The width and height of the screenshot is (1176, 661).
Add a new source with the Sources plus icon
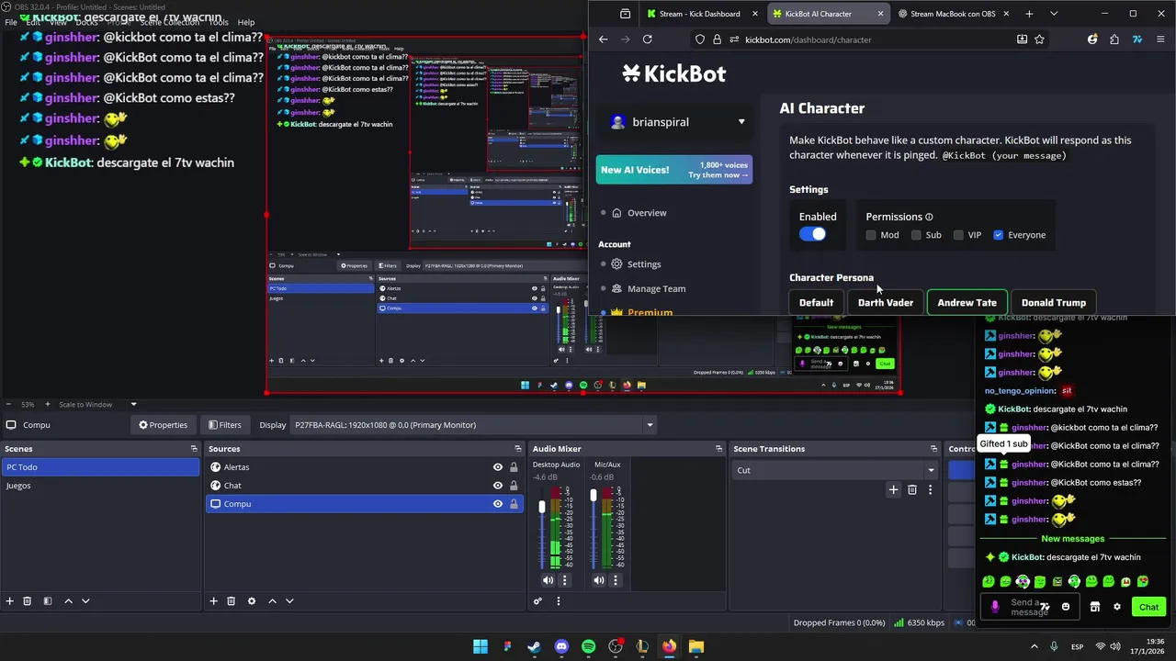pyautogui.click(x=213, y=601)
